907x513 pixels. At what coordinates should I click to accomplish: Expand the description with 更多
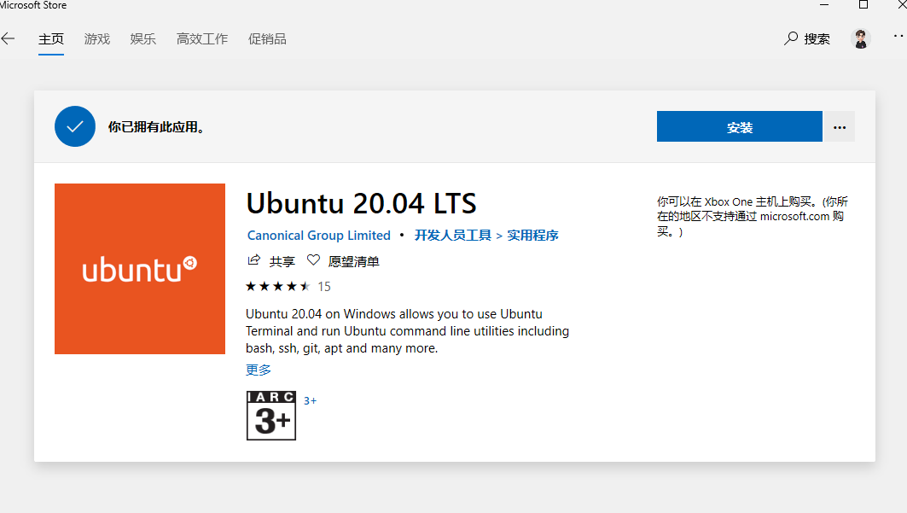258,370
